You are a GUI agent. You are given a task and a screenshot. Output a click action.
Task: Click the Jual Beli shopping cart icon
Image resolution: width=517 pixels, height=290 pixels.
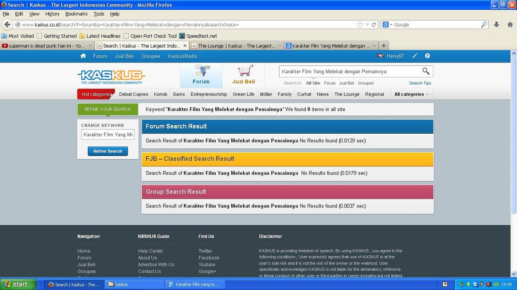tap(246, 71)
